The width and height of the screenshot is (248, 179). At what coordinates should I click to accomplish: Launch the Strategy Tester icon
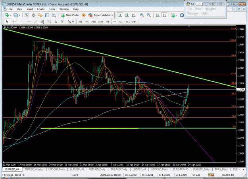pyautogui.click(x=54, y=15)
